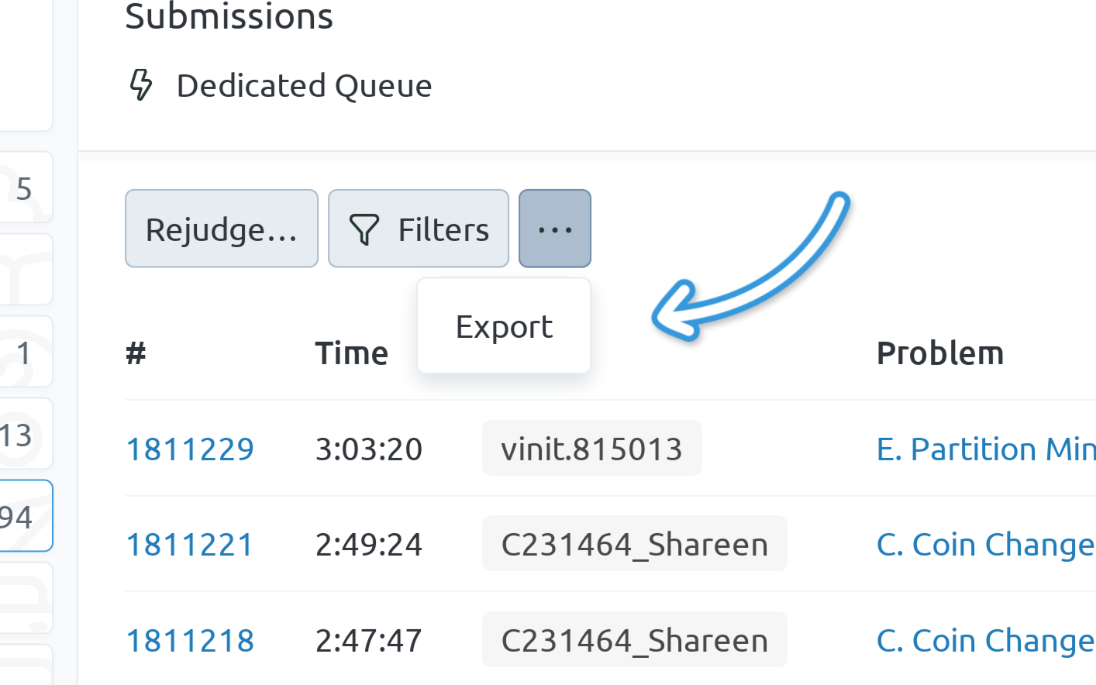
Task: Click the lightning bolt Dedicated Queue icon
Action: pyautogui.click(x=141, y=85)
